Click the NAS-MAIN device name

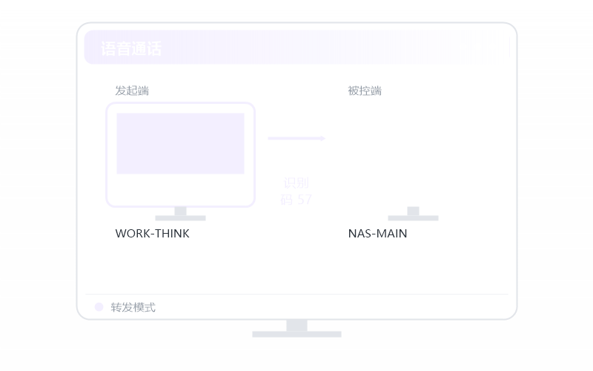pos(377,234)
